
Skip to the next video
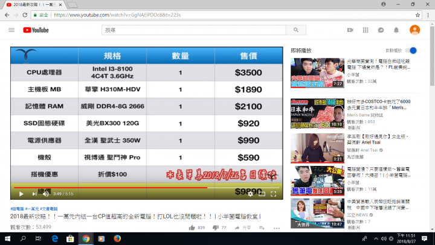[x=34, y=194]
